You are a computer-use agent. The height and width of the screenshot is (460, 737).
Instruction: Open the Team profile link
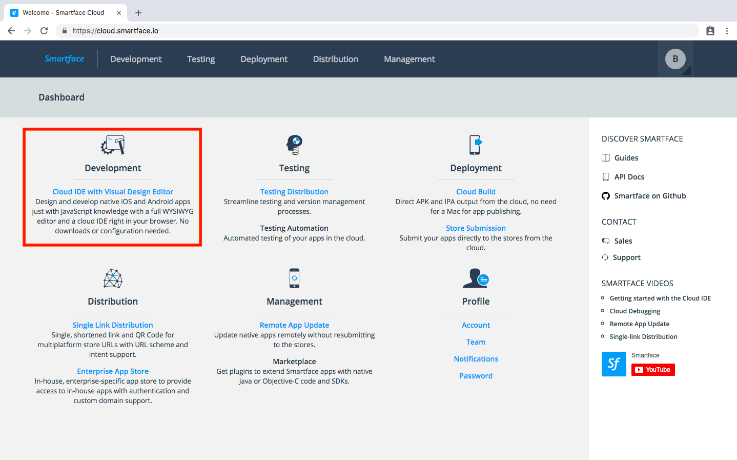coord(476,342)
